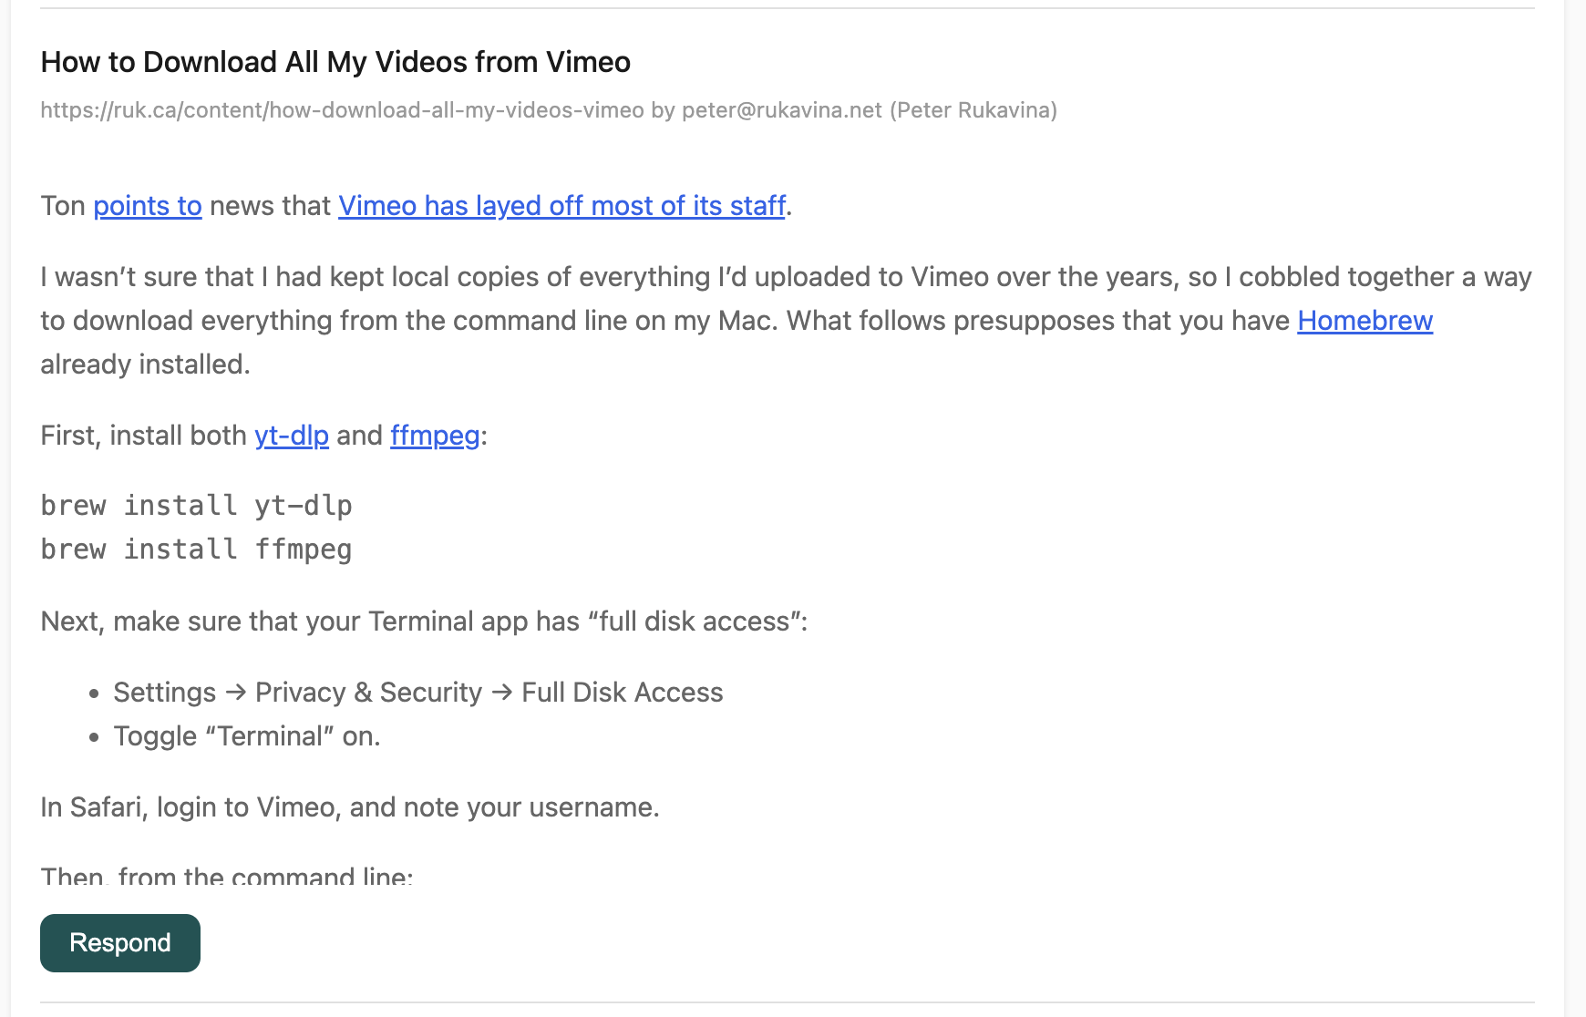
Task: Click the "I wasn't sure that I had kept" paragraph
Action: point(784,277)
